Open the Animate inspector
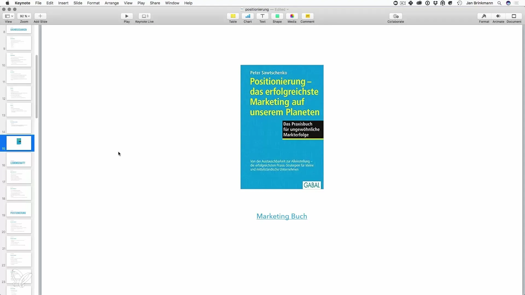Screen dimensions: 525x295 pos(498,16)
